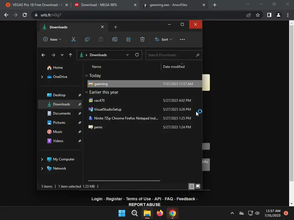
Task: Open Home in the navigation pane
Action: (x=58, y=68)
